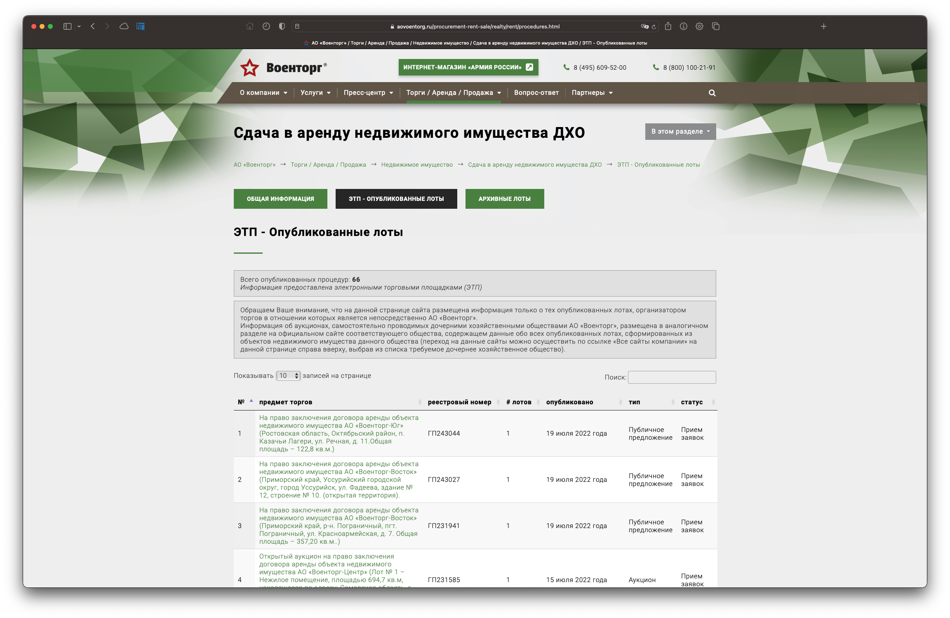Open the «Армия России» online store button
This screenshot has height=618, width=950.
coord(468,67)
